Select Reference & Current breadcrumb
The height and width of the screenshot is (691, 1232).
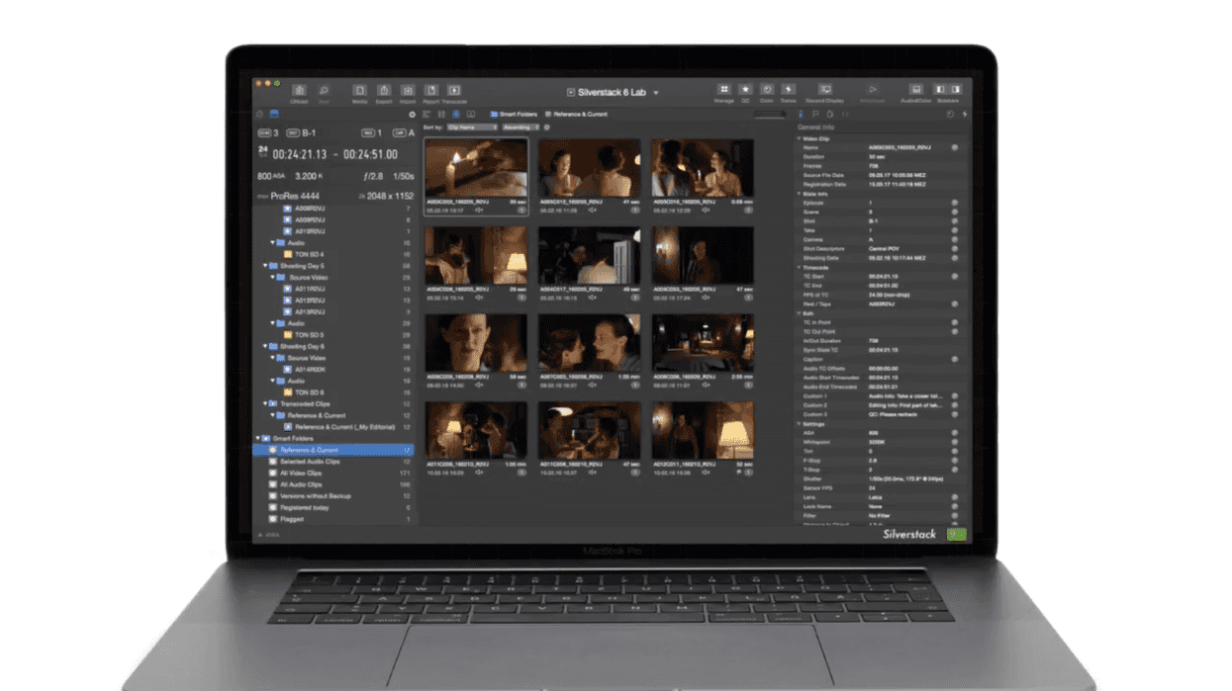tap(578, 115)
